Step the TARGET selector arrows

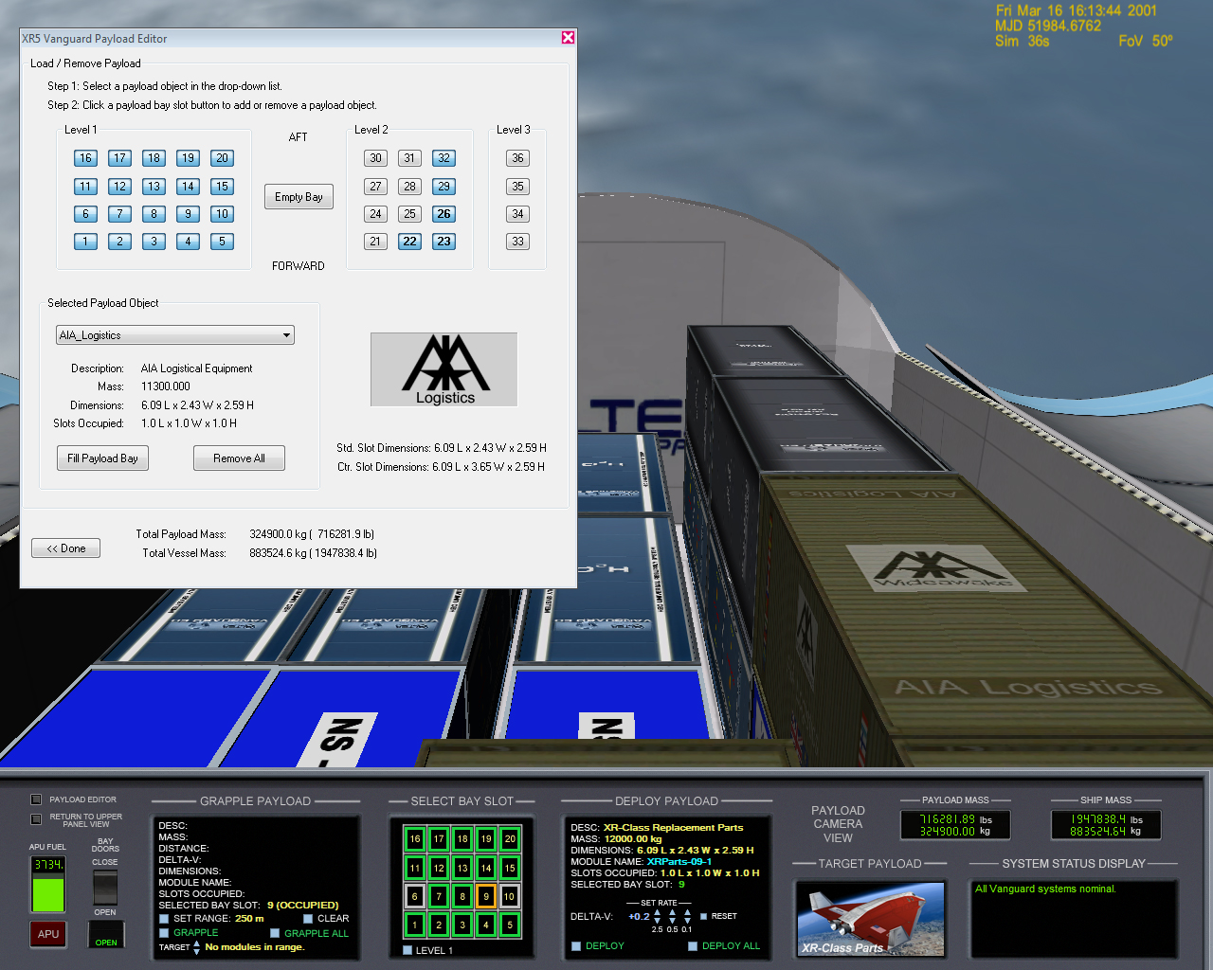pos(196,946)
